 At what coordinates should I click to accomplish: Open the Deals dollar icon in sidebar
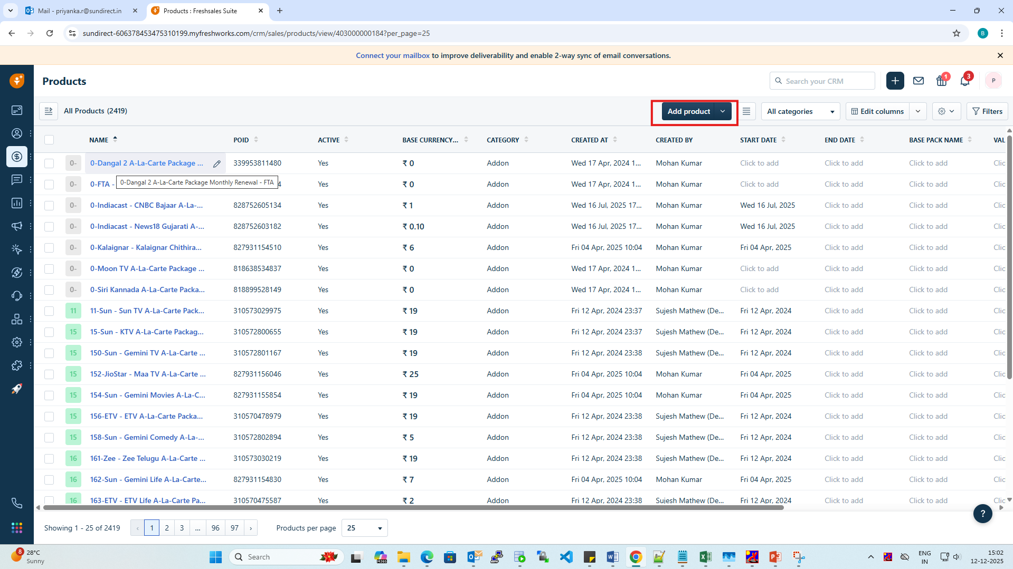[x=17, y=157]
